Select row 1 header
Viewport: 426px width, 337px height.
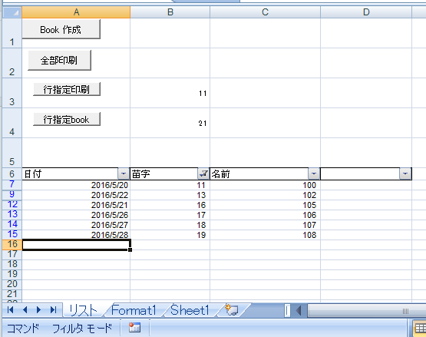[x=12, y=33]
